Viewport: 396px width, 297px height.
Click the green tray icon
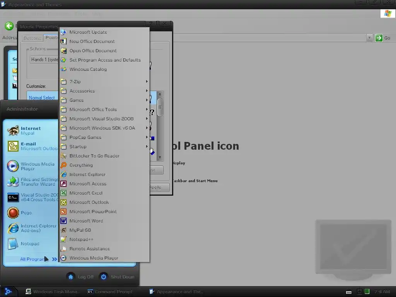[x=367, y=292]
